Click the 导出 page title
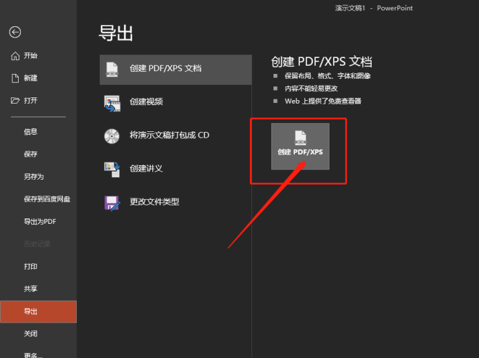Viewport: 479px width, 358px height. pos(116,33)
